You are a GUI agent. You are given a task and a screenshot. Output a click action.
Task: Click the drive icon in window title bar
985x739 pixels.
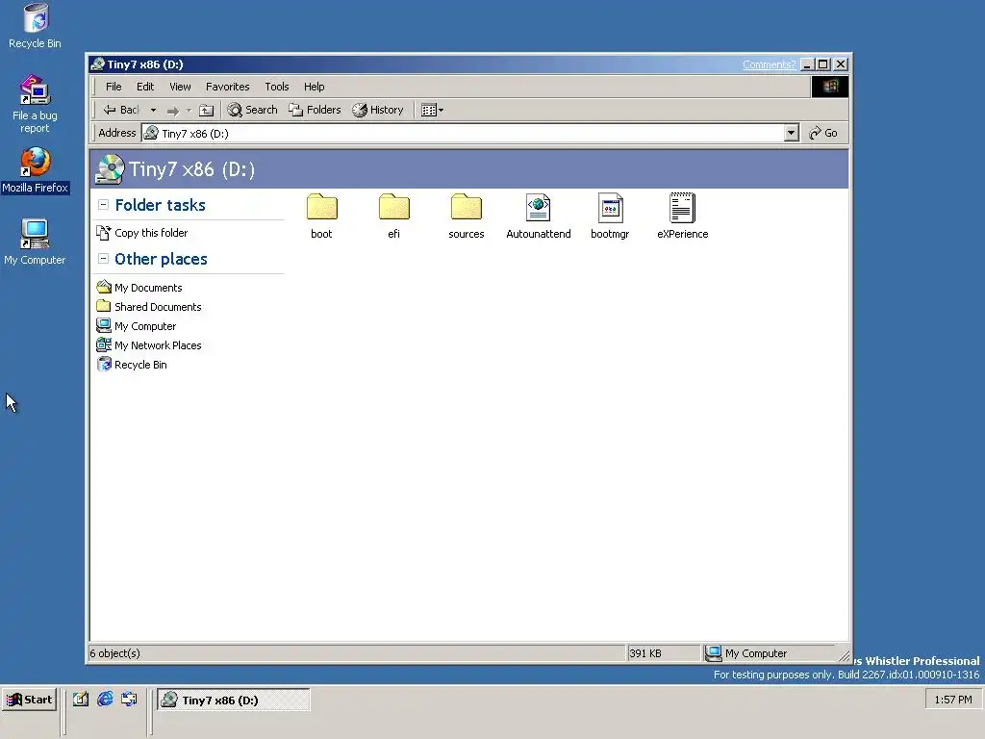(x=97, y=64)
